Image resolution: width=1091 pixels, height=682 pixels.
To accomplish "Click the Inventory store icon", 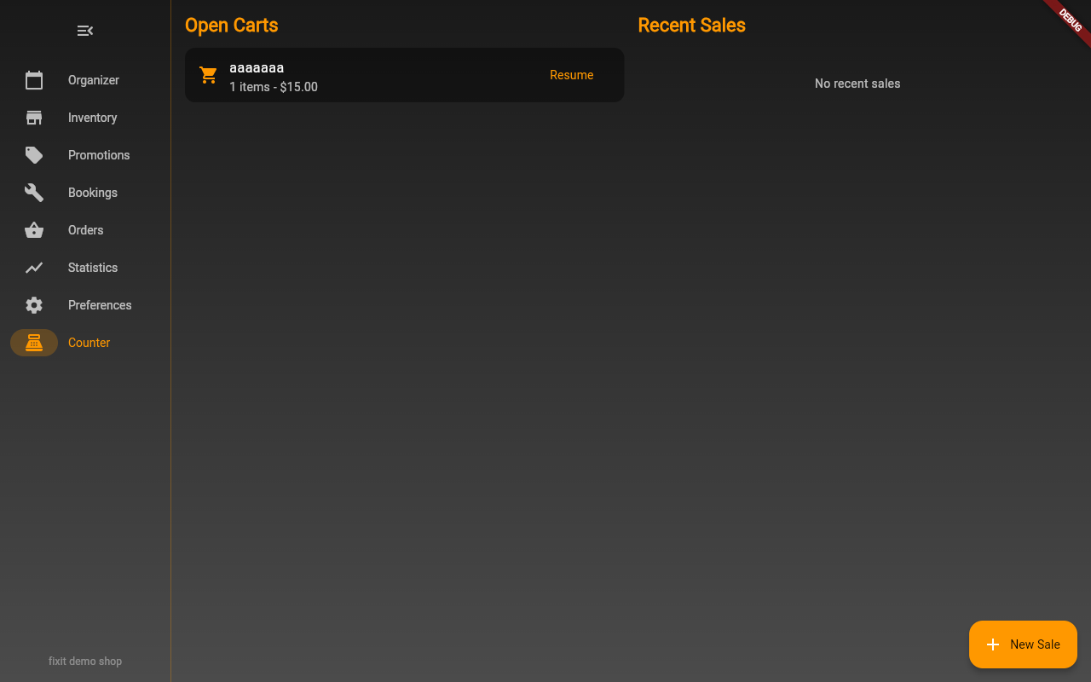I will tap(34, 118).
